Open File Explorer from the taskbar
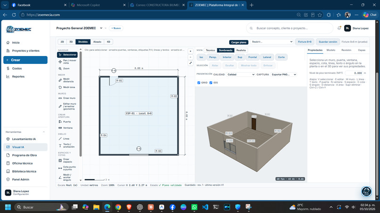 [x=96, y=207]
